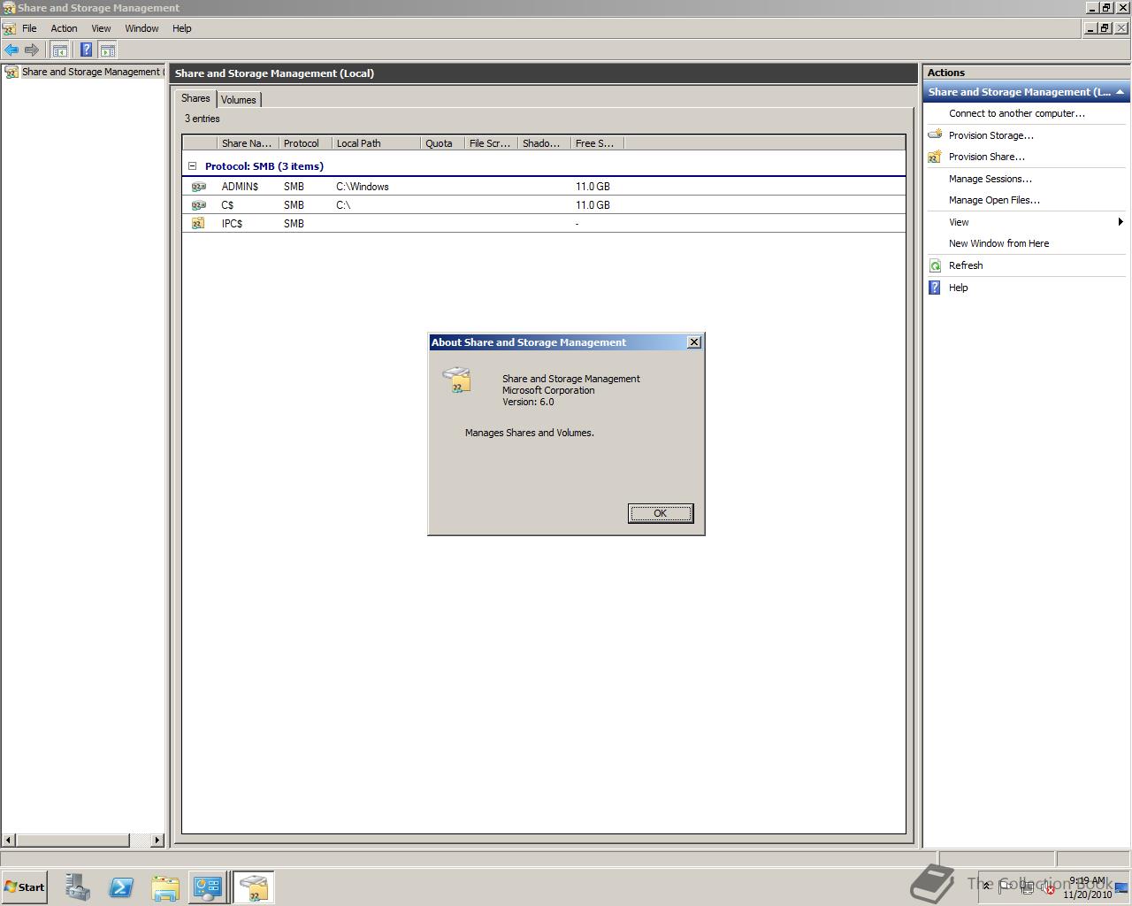Open the View menu in menu bar
This screenshot has height=906, width=1132.
click(101, 28)
